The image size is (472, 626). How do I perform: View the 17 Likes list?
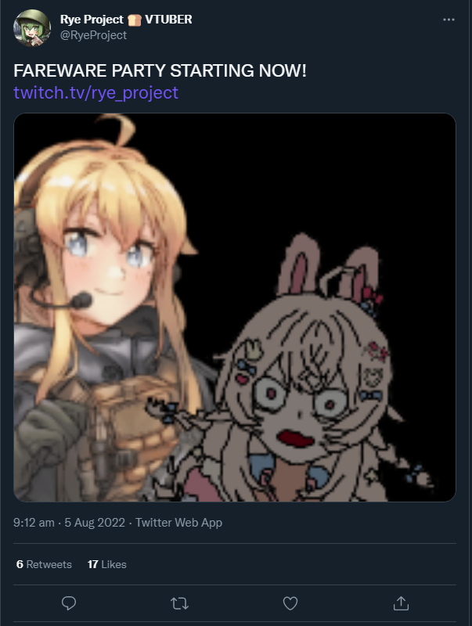pos(107,564)
